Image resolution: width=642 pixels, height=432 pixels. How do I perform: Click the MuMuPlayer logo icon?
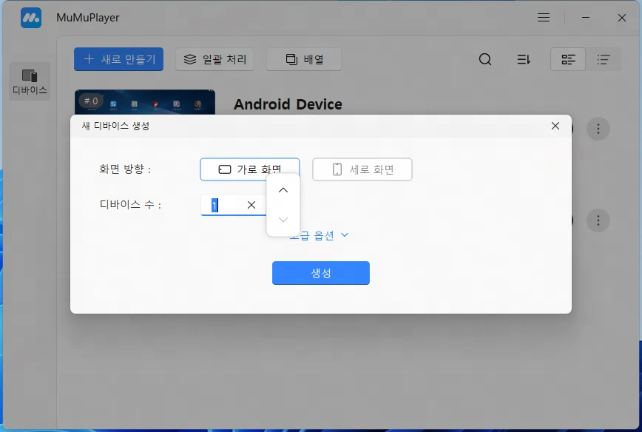tap(30, 17)
